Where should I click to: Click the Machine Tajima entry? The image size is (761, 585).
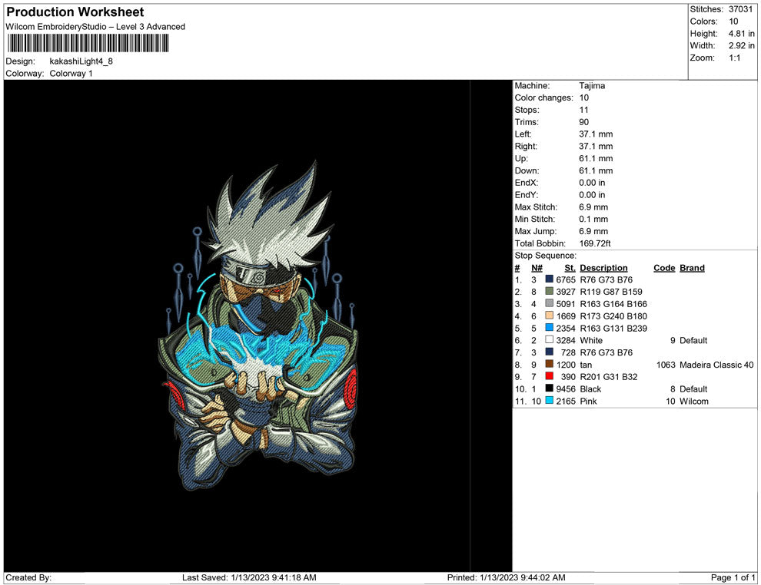point(592,85)
